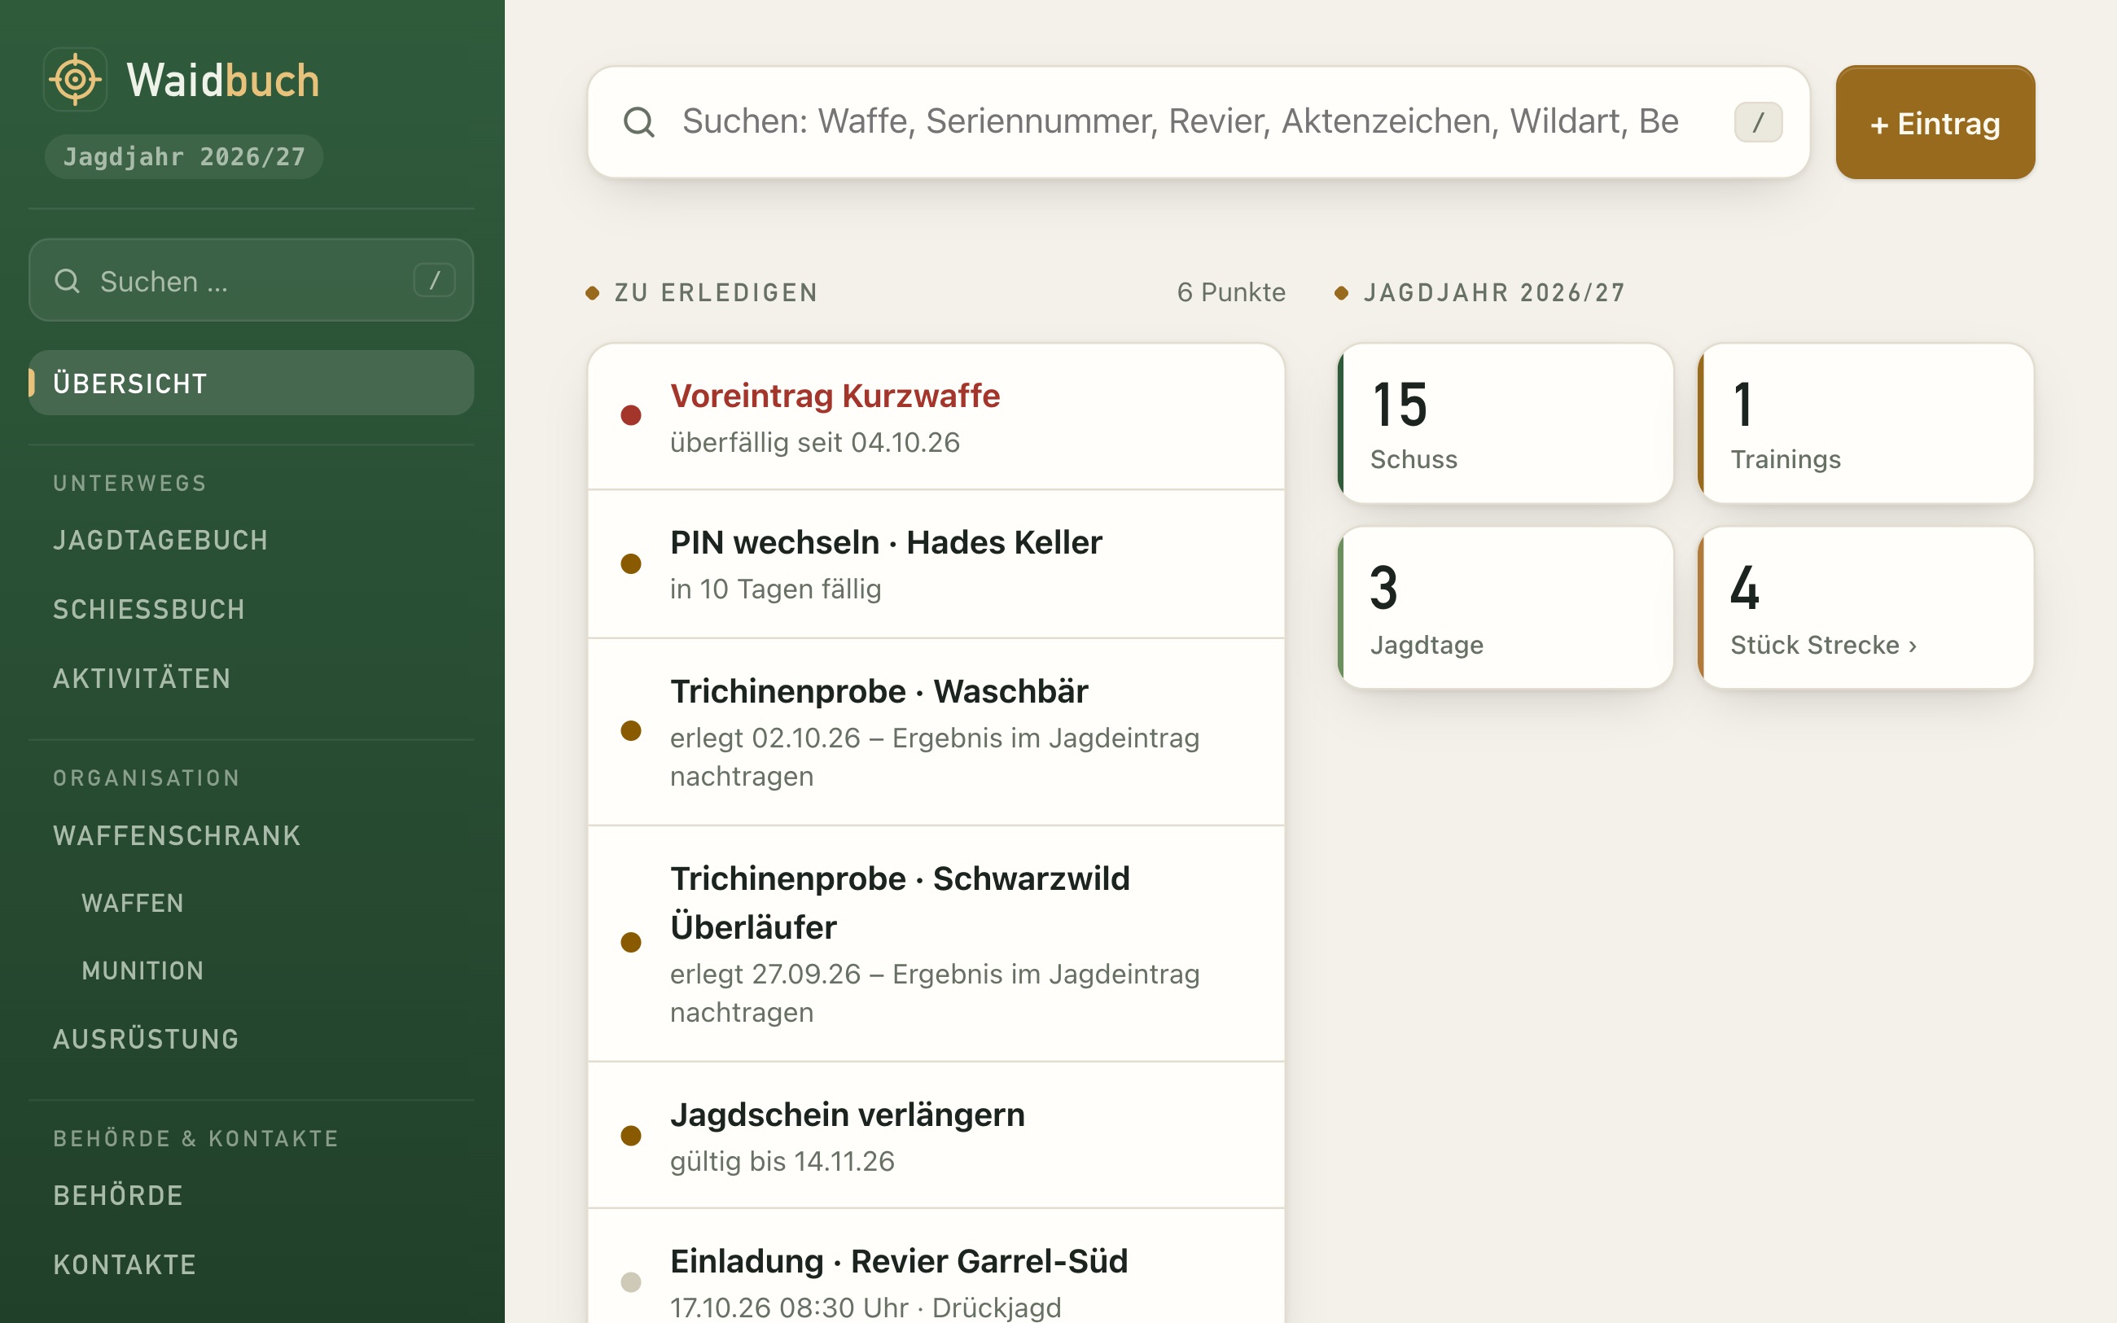The height and width of the screenshot is (1323, 2117).
Task: Click the Unterwegs sidebar group label
Action: click(x=129, y=483)
